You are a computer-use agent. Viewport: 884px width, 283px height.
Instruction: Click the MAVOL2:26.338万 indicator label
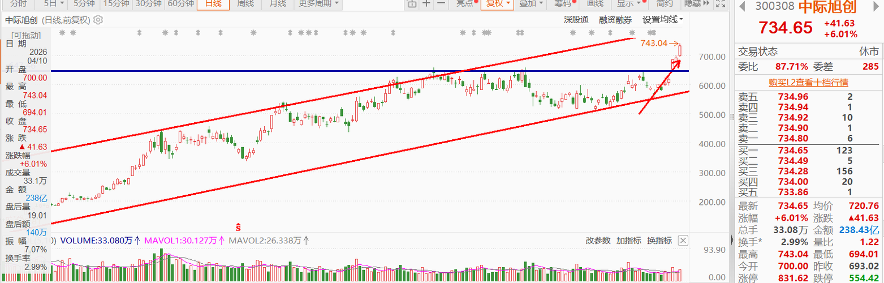[x=265, y=241]
